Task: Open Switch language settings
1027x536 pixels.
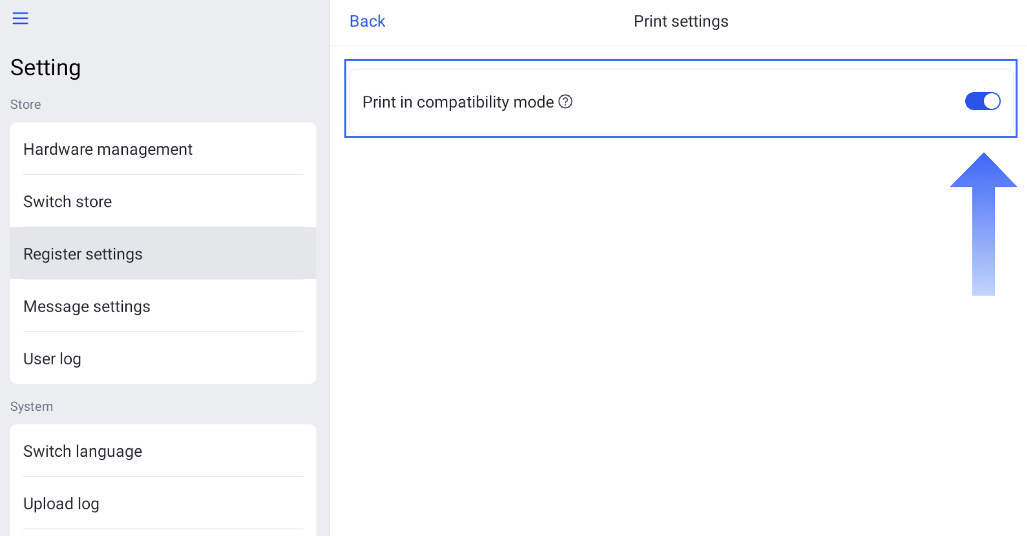Action: [x=82, y=451]
